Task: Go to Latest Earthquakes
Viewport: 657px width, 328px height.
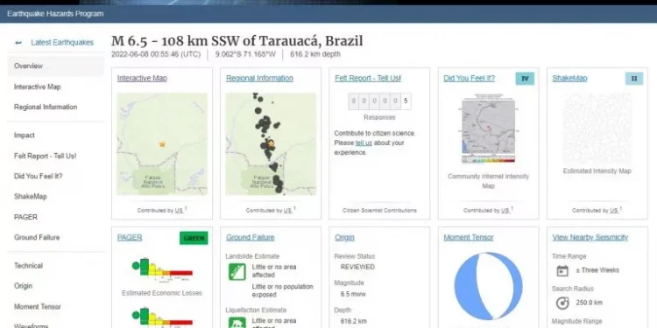Action: (62, 43)
